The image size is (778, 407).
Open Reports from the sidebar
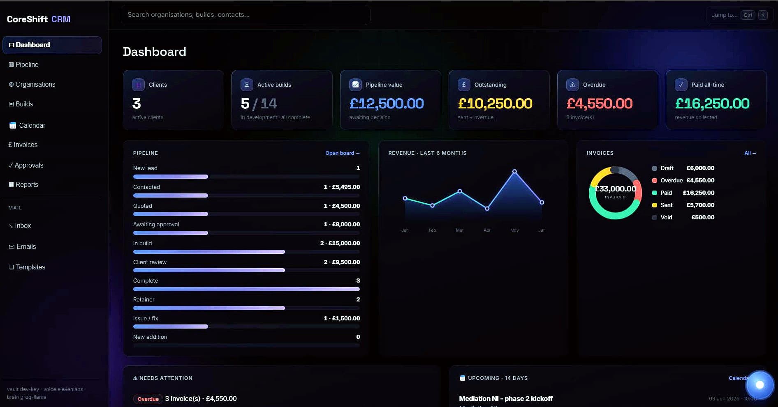(52, 185)
